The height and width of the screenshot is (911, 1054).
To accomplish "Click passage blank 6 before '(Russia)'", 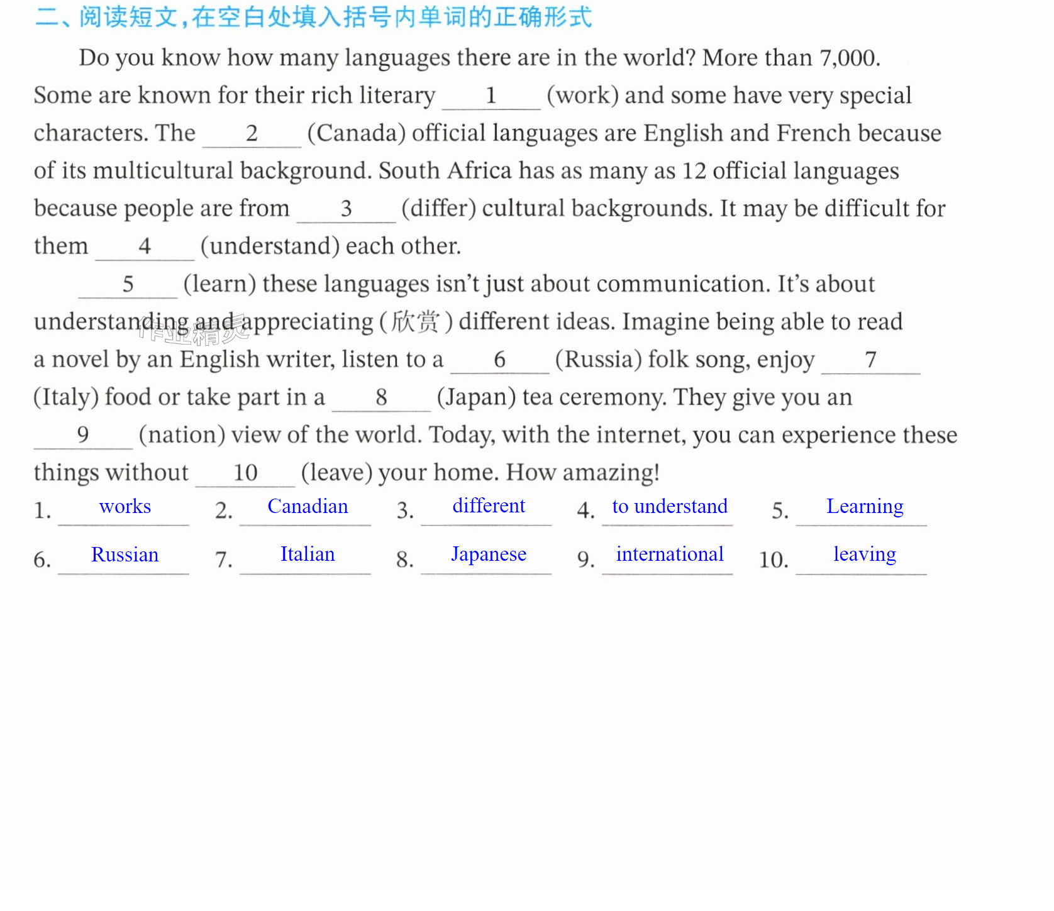I will (500, 360).
